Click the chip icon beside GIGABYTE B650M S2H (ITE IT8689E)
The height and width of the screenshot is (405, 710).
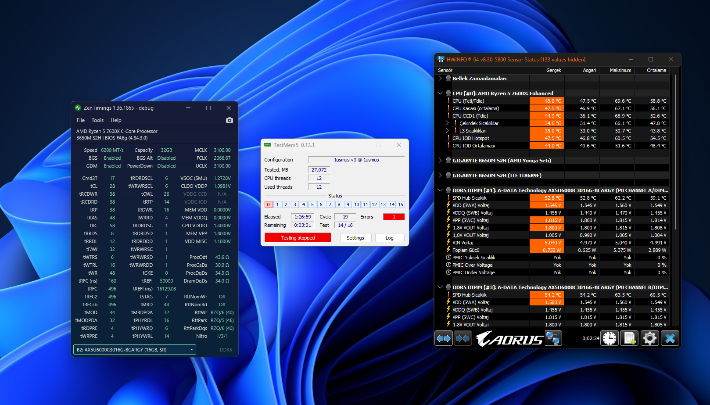click(x=448, y=176)
